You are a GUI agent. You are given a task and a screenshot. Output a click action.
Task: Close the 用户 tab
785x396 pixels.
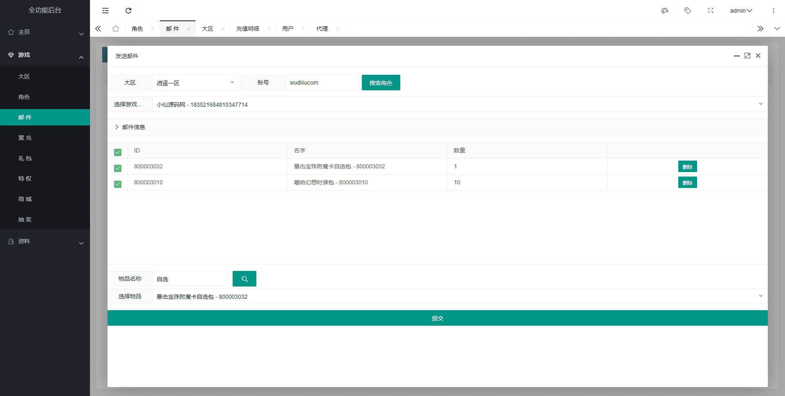(x=303, y=29)
